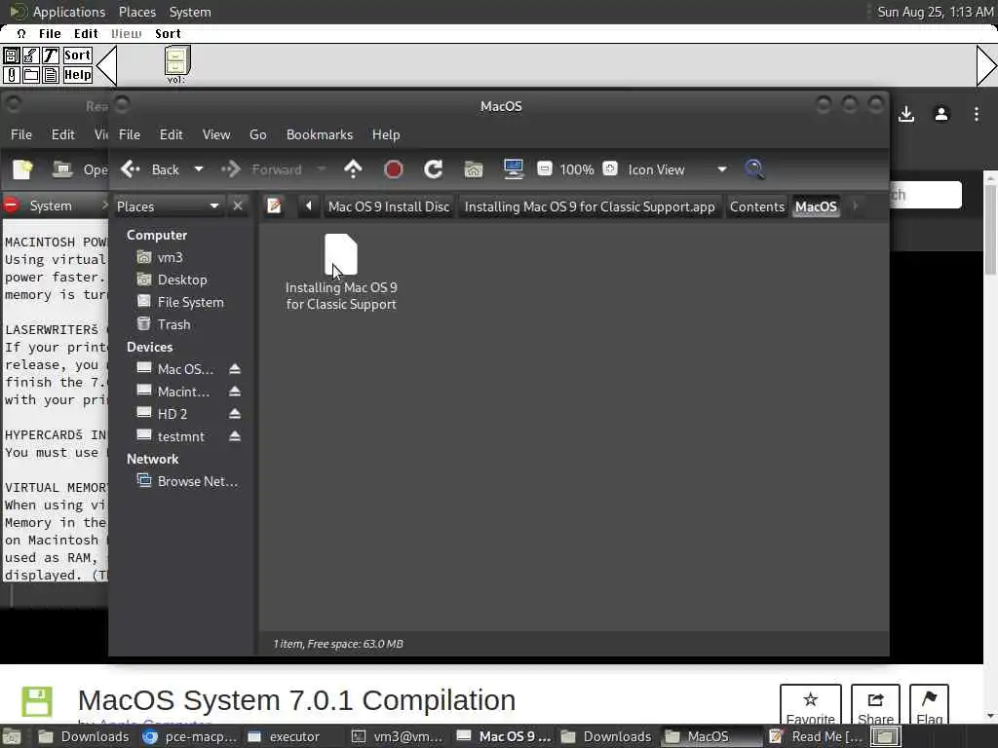Click Share button on web page
The image size is (998, 748).
click(875, 704)
